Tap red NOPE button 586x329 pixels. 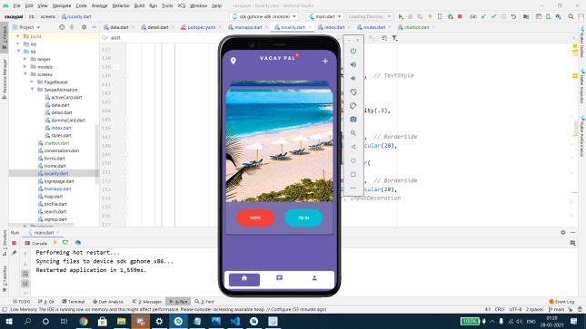click(x=255, y=218)
